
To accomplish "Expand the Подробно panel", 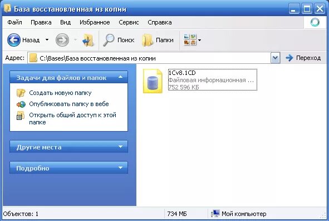I will click(68, 168).
